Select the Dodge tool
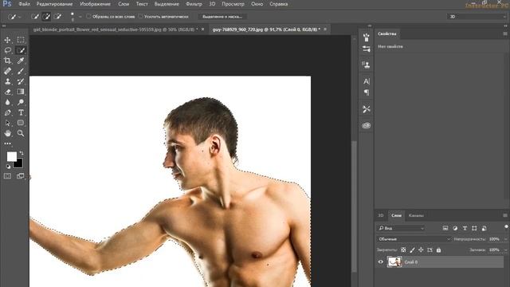The image size is (510, 287). pyautogui.click(x=21, y=102)
